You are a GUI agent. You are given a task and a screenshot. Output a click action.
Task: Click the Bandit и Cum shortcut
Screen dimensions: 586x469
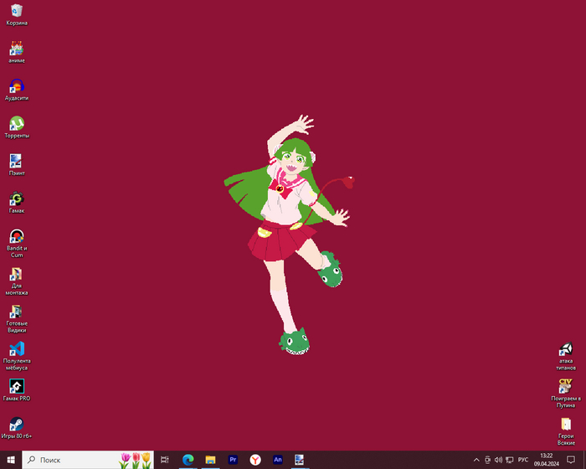coord(17,236)
